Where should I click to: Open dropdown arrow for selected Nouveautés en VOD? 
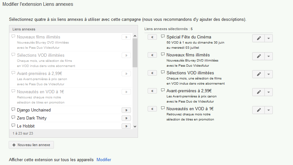[x=269, y=110]
